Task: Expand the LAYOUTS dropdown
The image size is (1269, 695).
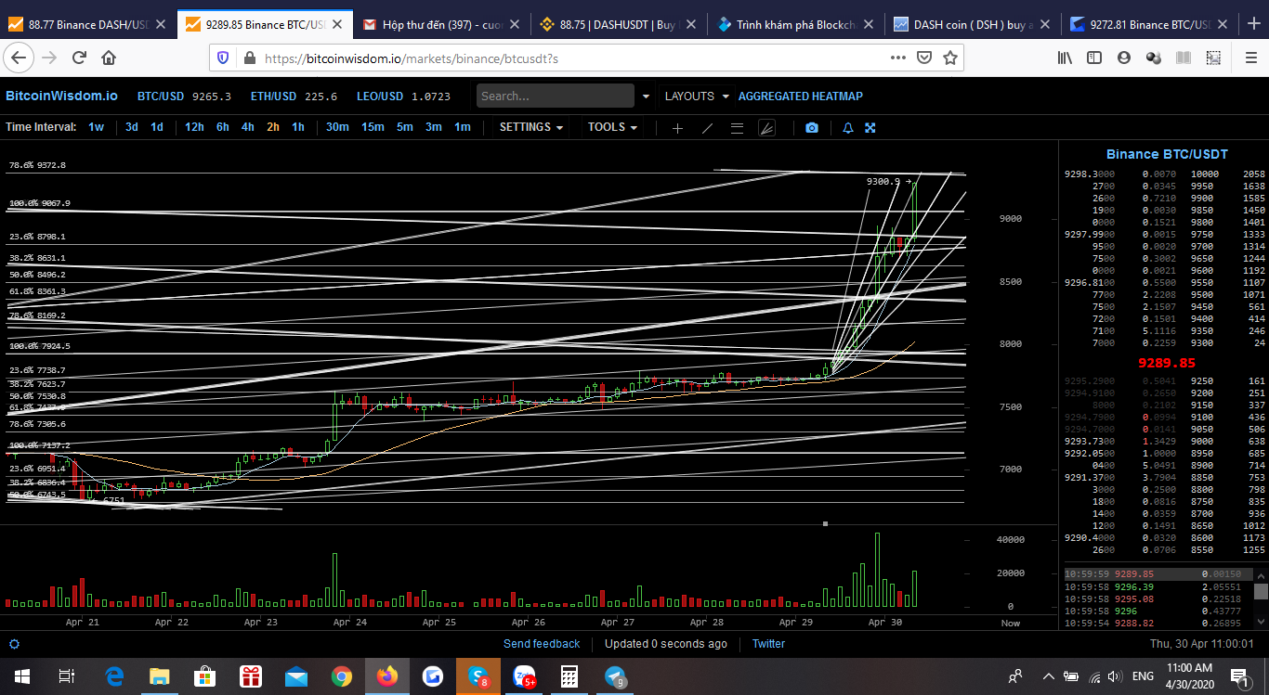Action: tap(695, 96)
